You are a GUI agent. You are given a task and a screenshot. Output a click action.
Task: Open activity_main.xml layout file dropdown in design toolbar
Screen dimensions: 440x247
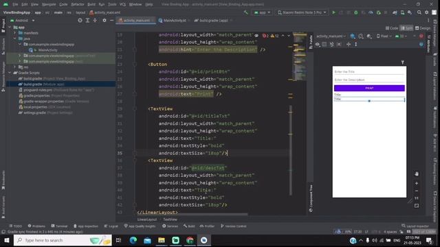pyautogui.click(x=331, y=36)
